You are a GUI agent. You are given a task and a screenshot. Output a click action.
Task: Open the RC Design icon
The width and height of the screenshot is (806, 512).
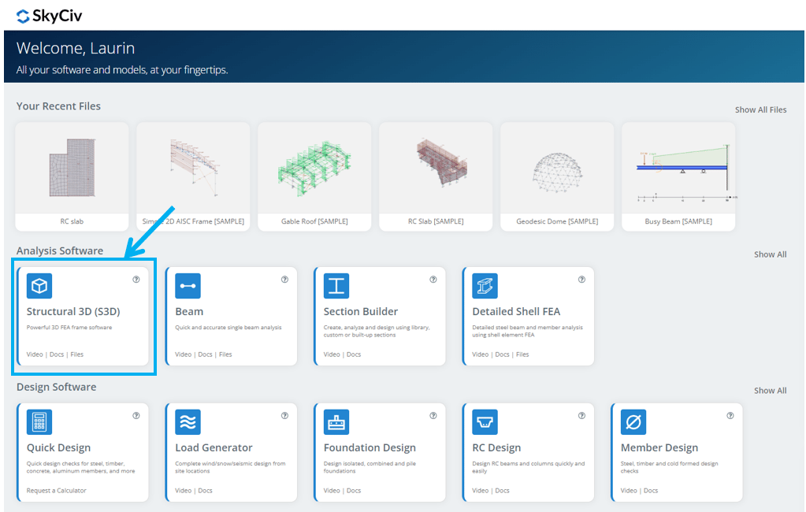coord(485,422)
